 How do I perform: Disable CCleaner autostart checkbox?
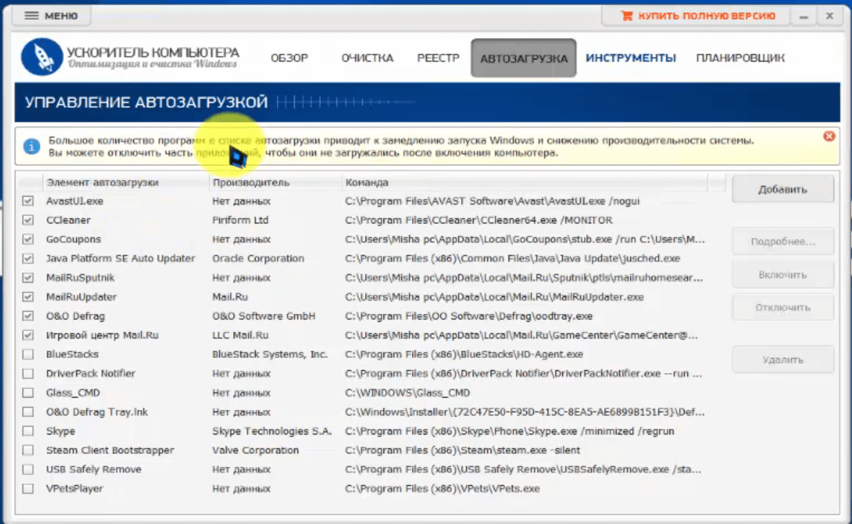(28, 220)
